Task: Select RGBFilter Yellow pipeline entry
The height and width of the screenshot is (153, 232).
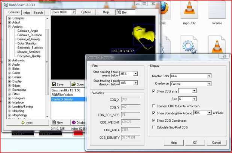Action: 68,95
